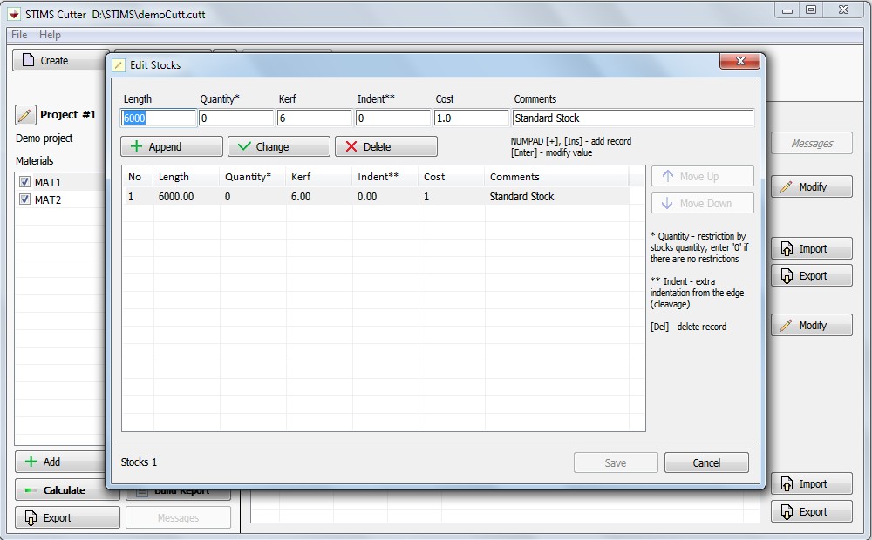The image size is (872, 540).
Task: Click the Comments table column header
Action: (556, 177)
